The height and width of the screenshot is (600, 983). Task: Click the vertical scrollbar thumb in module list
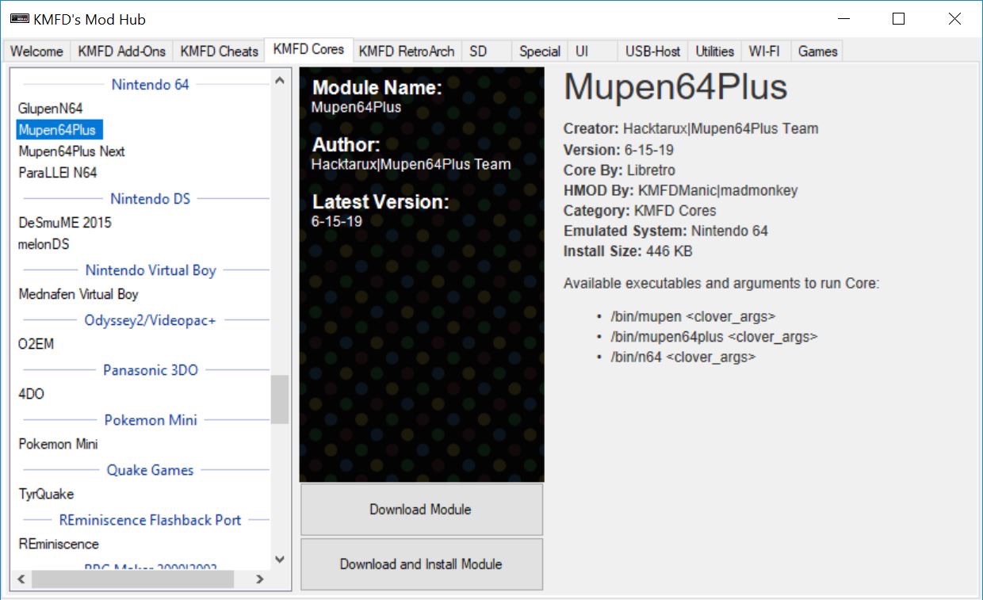click(279, 400)
